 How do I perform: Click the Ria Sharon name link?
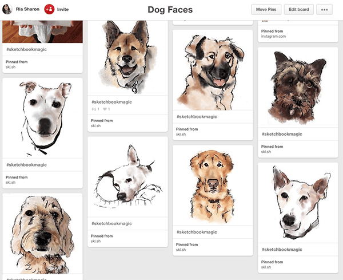coord(27,9)
